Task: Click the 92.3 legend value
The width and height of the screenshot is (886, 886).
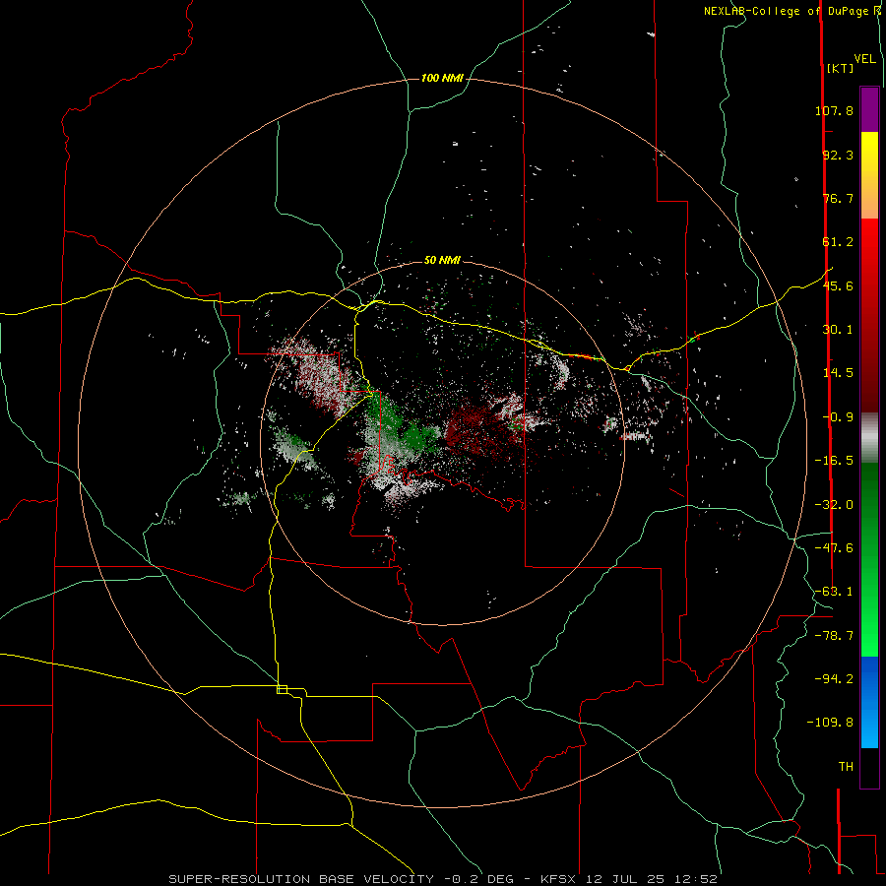Action: click(838, 155)
